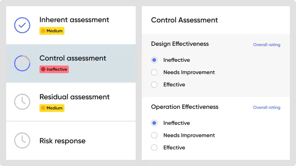Click the Control assessment progress circle icon
The width and height of the screenshot is (296, 166).
(22, 63)
